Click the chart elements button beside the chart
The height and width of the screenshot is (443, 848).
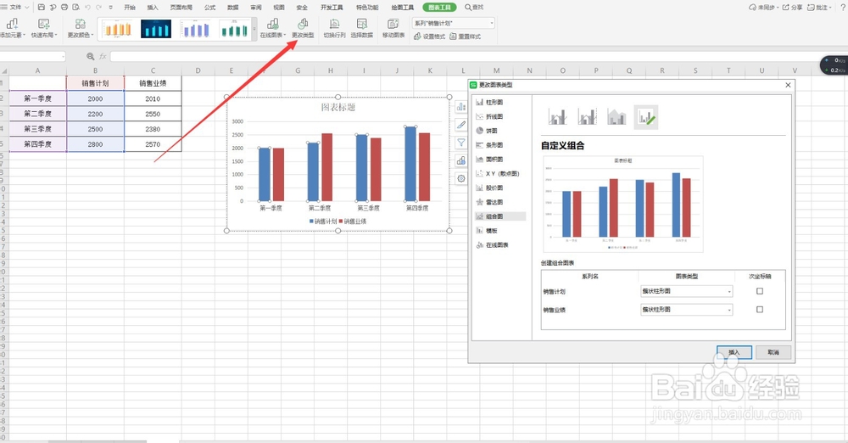coord(460,107)
